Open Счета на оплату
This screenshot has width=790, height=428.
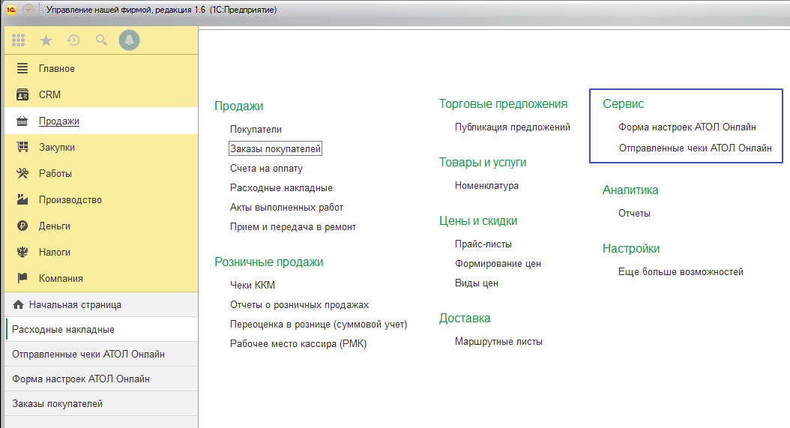coord(266,169)
